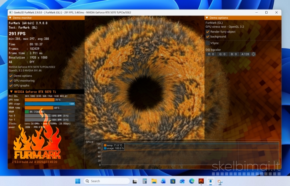Click the Windows Start button
Screen dimensions: 290x186
click(x=78, y=181)
